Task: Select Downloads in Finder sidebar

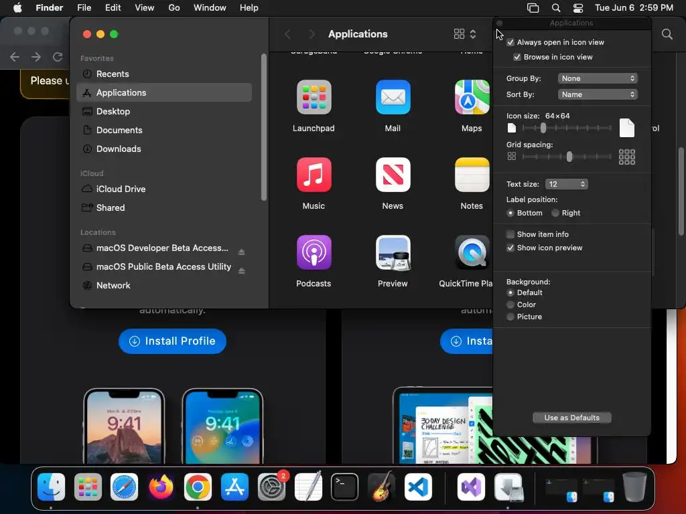Action: click(164, 149)
